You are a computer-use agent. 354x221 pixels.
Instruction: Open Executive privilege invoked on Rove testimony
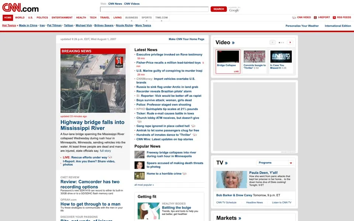169,55
